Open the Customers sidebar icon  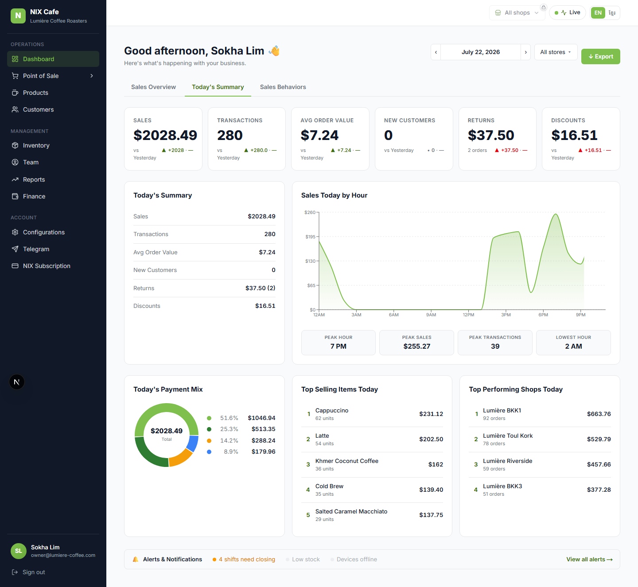click(x=15, y=109)
